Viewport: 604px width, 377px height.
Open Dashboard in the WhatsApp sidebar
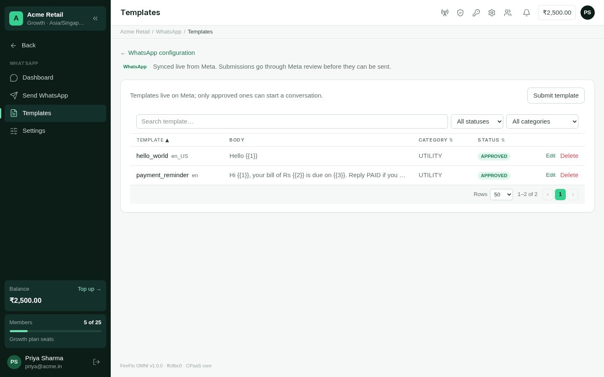pos(55,77)
